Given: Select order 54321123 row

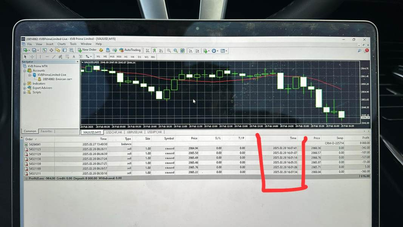Looking at the screenshot, I should pos(197,149).
